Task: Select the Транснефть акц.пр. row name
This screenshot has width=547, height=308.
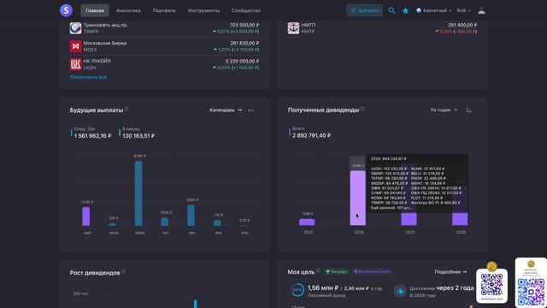Action: [x=105, y=25]
